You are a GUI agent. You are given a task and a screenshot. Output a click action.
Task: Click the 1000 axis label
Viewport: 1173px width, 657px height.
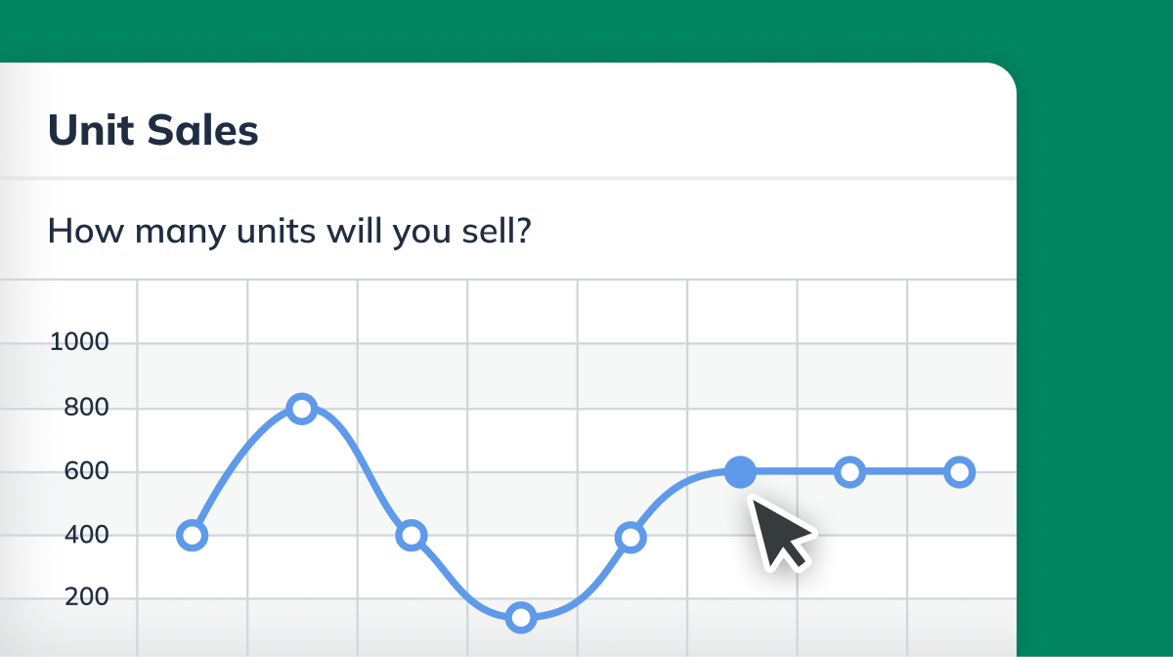pyautogui.click(x=79, y=342)
